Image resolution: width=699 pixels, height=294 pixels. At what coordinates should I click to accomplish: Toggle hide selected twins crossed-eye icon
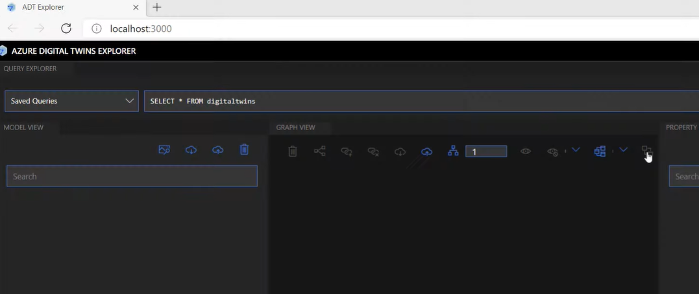tap(552, 152)
